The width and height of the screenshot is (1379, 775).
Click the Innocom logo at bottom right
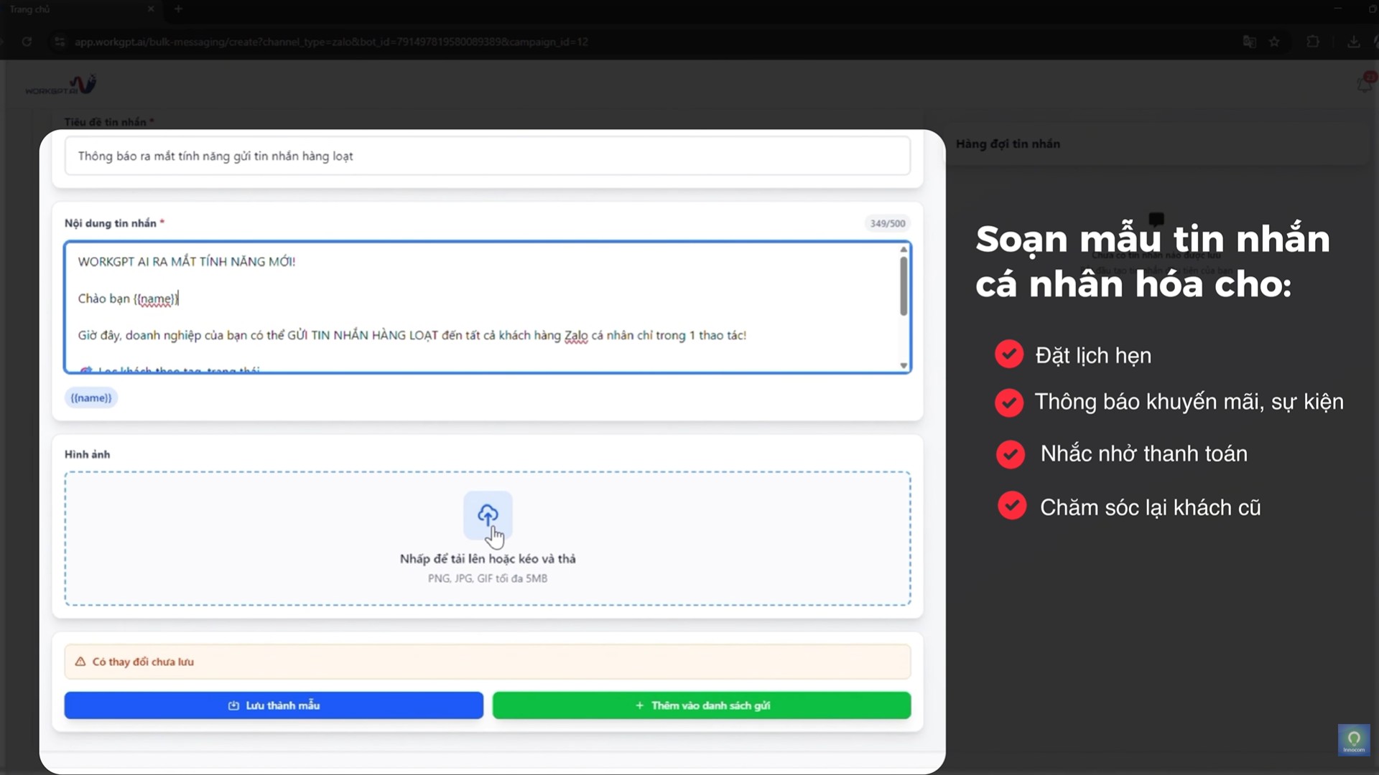click(x=1354, y=740)
